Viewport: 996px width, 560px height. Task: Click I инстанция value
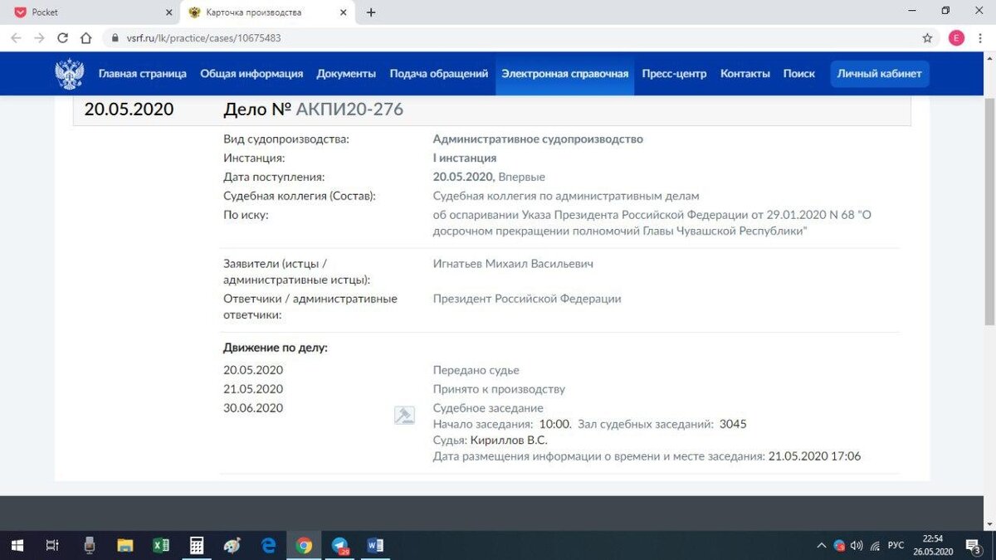coord(465,158)
